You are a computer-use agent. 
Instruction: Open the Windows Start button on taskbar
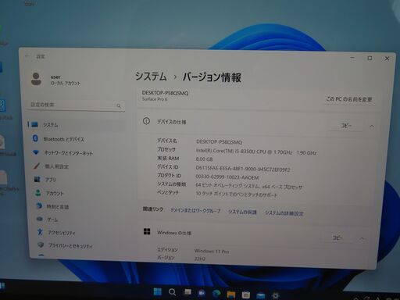click(x=158, y=291)
